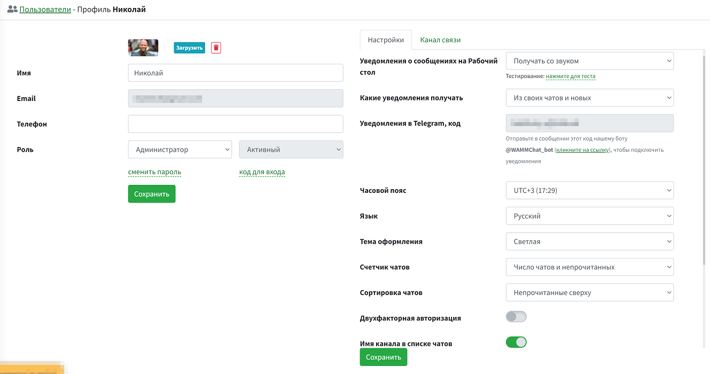This screenshot has height=374, width=710.
Task: Click the сменить пароль link
Action: 154,172
